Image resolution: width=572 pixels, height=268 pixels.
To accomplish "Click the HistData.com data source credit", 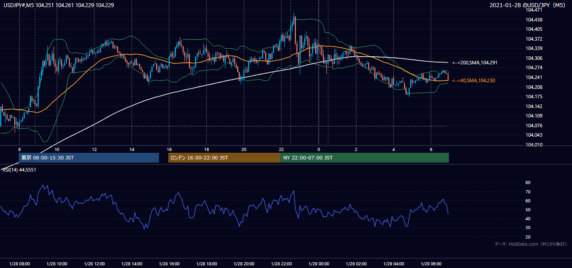I will [530, 244].
